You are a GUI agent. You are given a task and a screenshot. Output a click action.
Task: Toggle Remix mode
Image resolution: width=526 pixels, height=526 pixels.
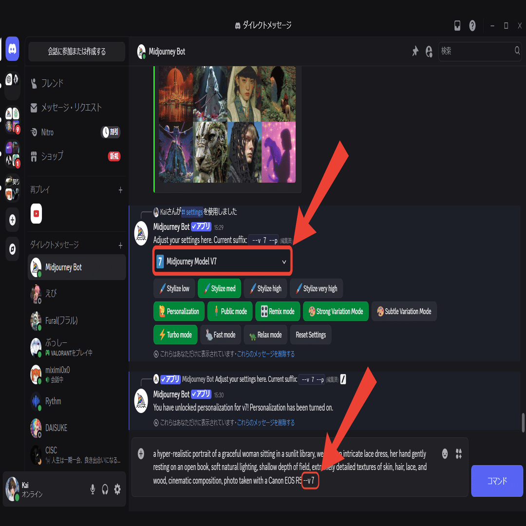click(278, 311)
